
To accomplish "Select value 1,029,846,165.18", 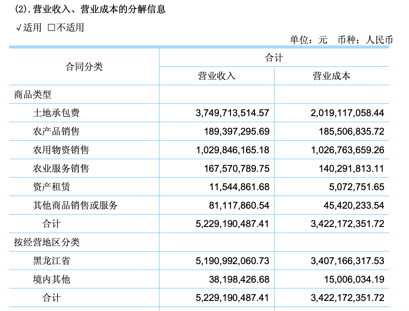I will pyautogui.click(x=232, y=150).
